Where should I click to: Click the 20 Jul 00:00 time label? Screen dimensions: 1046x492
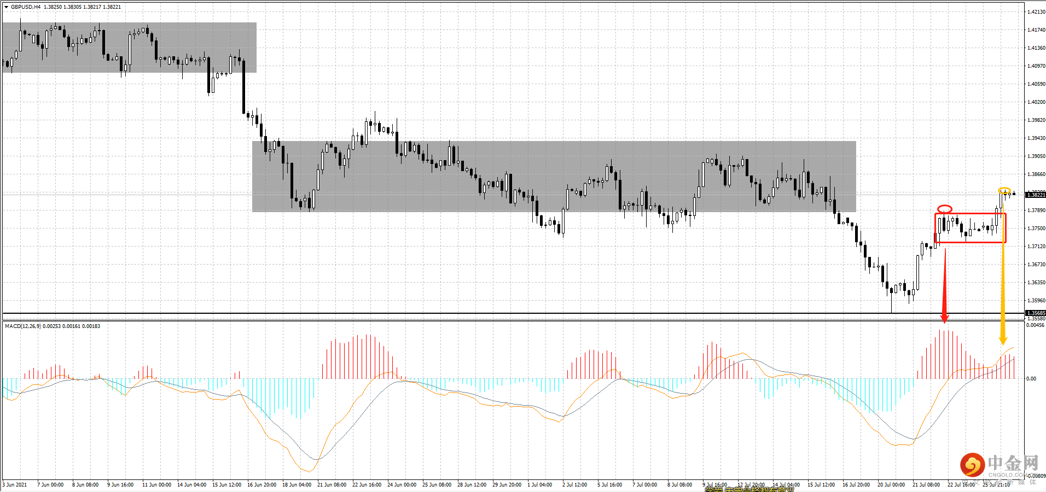(891, 485)
